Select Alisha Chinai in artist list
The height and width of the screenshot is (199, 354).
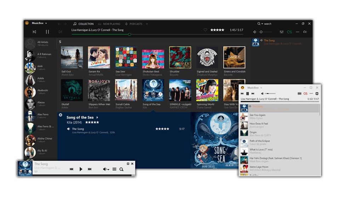(41, 140)
